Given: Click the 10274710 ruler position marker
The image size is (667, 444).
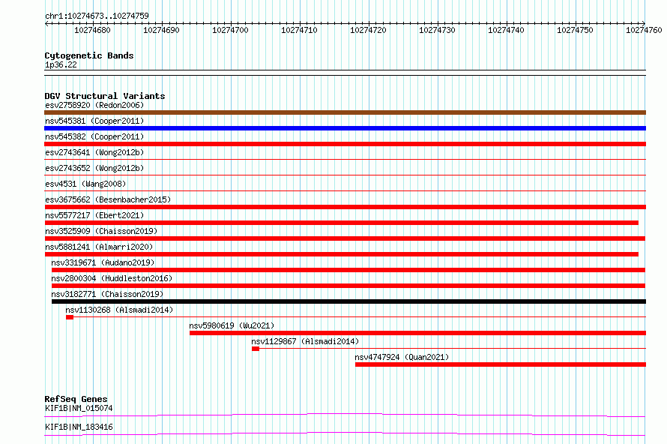Looking at the screenshot, I should click(x=300, y=30).
